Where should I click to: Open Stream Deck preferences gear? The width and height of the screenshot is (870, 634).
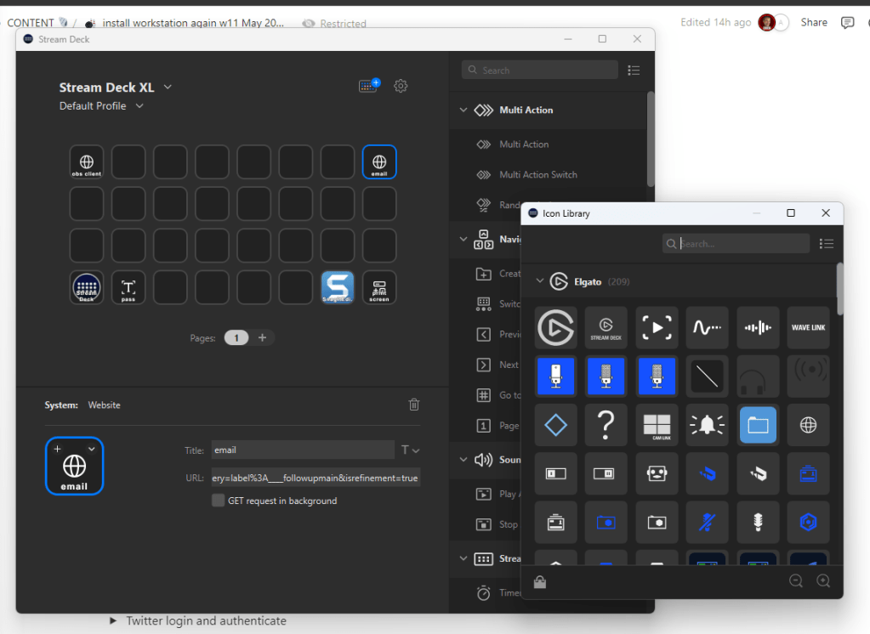[x=401, y=86]
